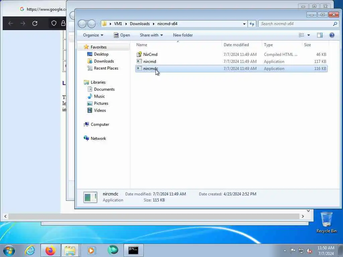Switch to Firefox from taskbar

pyautogui.click(x=51, y=250)
